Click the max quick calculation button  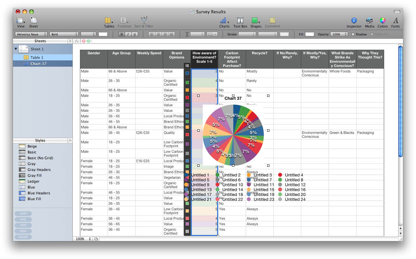click(x=23, y=231)
